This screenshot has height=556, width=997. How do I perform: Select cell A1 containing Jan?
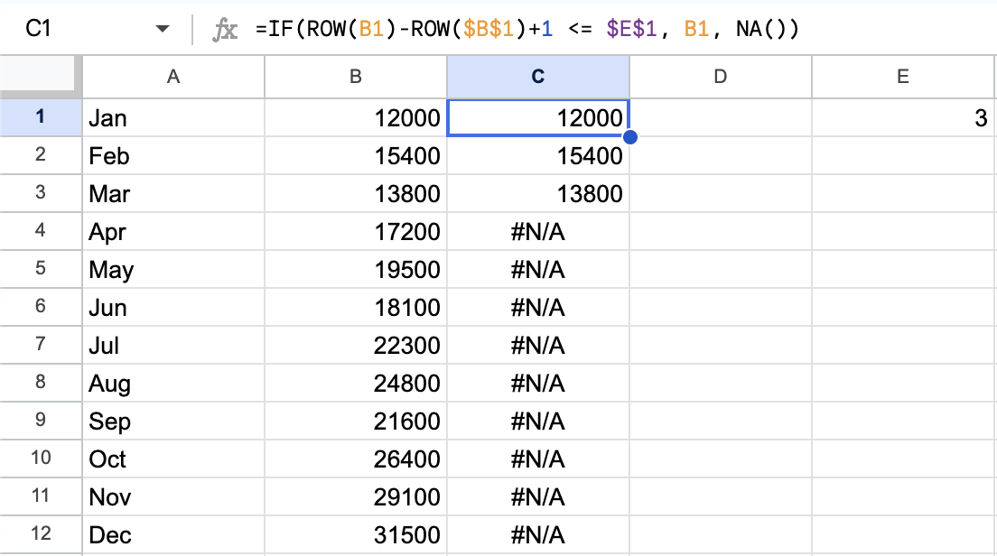[172, 117]
